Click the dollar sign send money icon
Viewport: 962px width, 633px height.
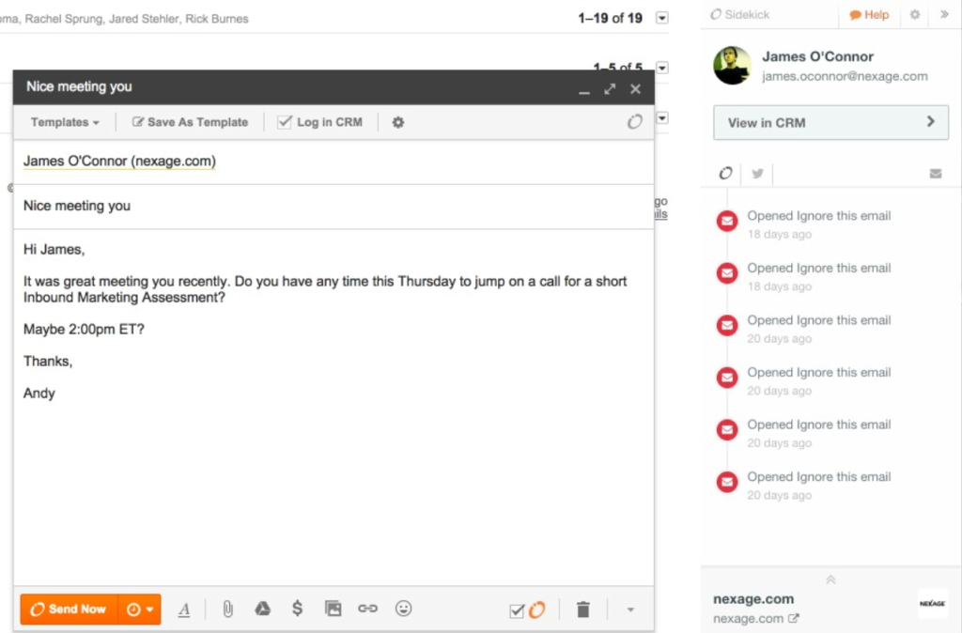click(298, 610)
